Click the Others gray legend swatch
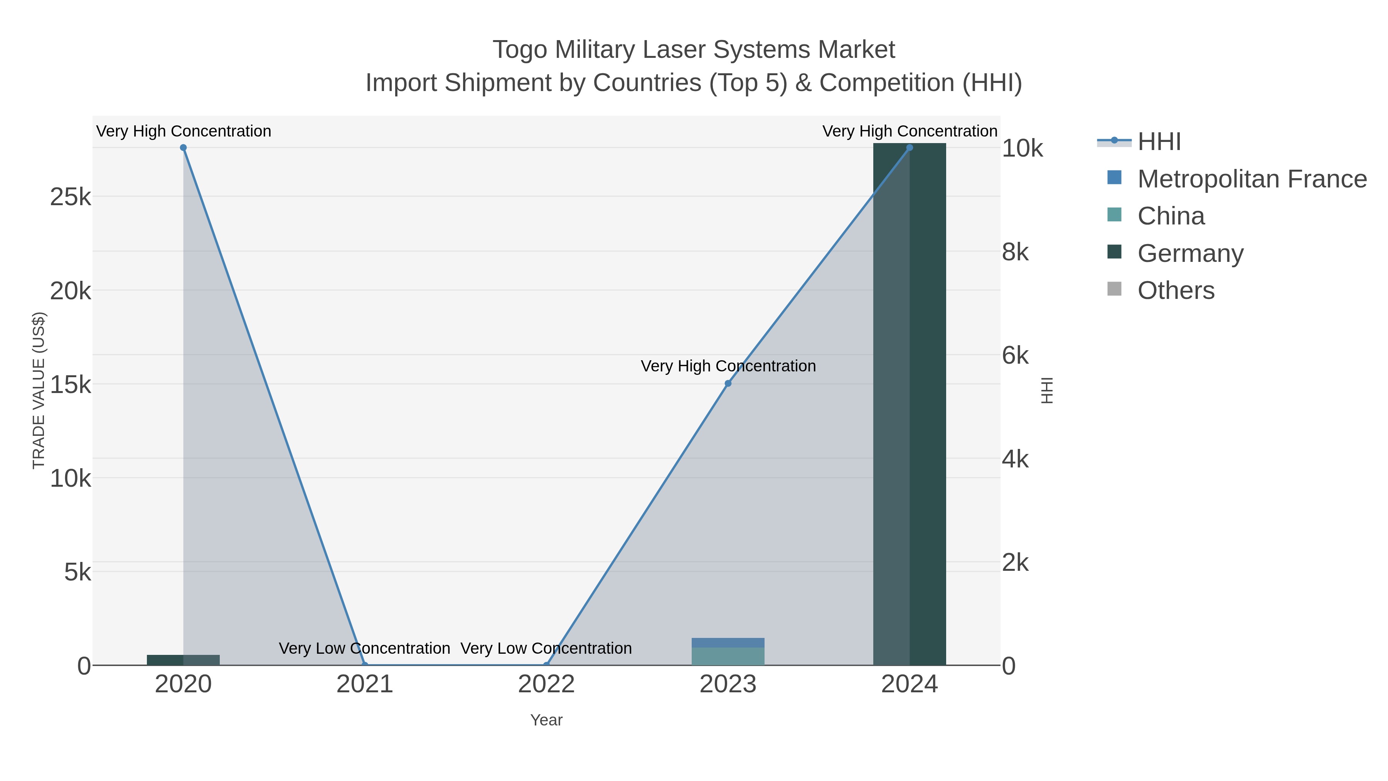This screenshot has height=781, width=1388. pyautogui.click(x=1114, y=289)
